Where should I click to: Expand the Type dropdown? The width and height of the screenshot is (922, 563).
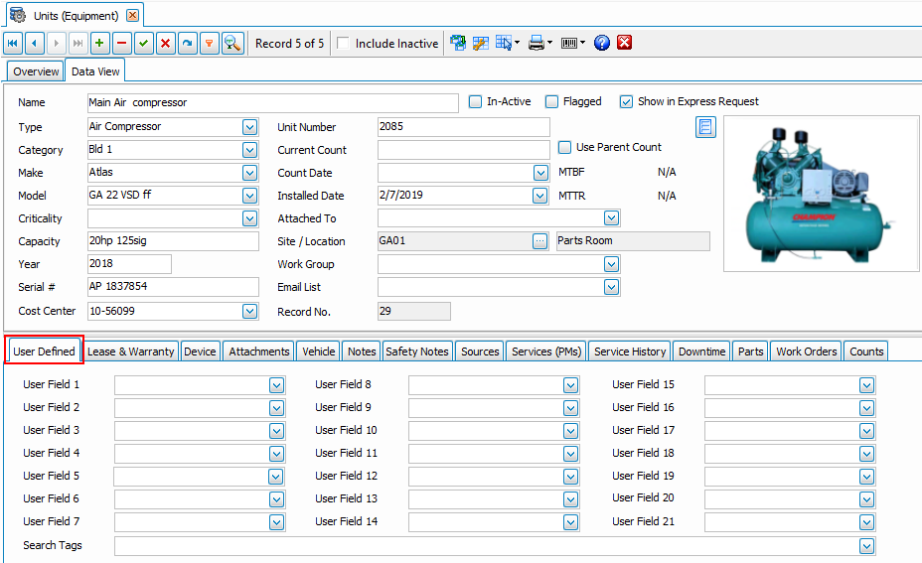click(250, 127)
